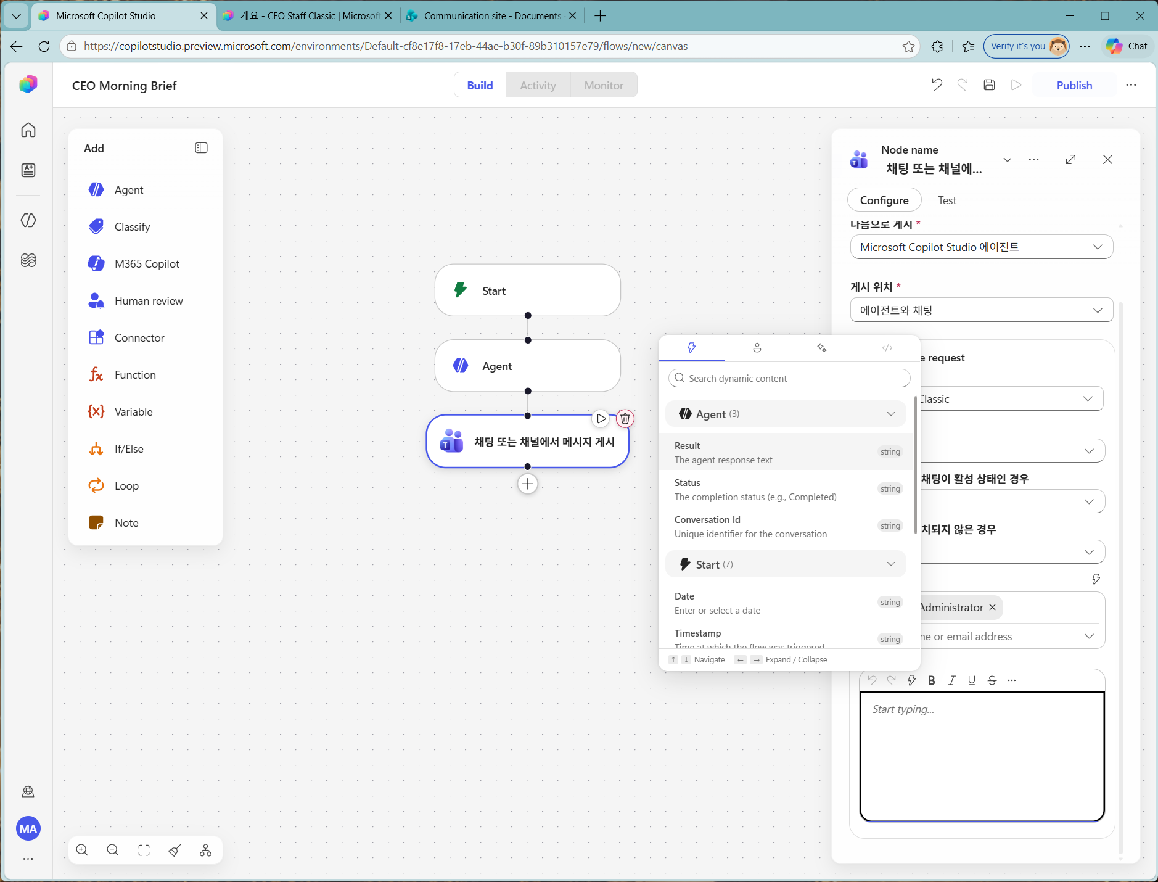This screenshot has width=1158, height=882.
Task: Apply underline in the message editor
Action: click(972, 680)
